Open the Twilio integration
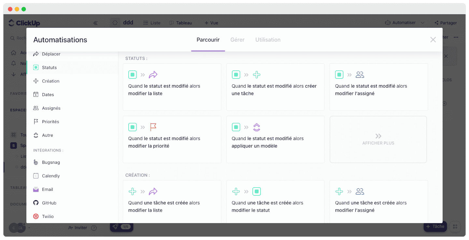Screen dimensions: 469x240 click(x=72, y=216)
